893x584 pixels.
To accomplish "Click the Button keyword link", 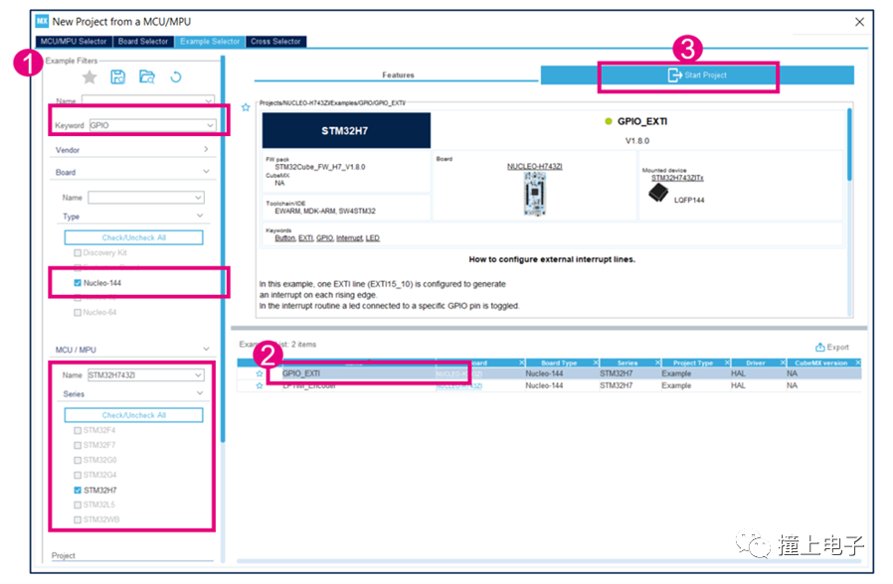I will click(284, 238).
